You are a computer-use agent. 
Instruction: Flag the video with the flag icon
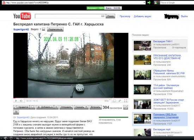pos(16,112)
